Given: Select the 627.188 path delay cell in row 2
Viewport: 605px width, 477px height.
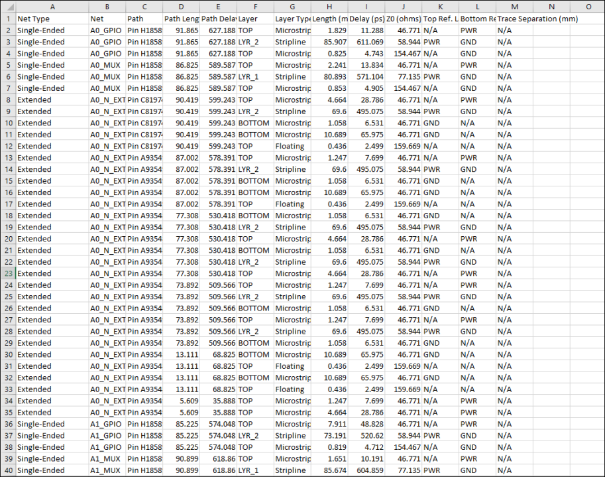Looking at the screenshot, I should pos(217,30).
